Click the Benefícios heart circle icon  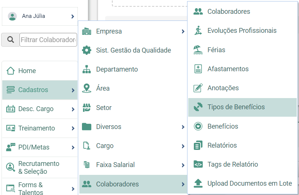point(198,126)
